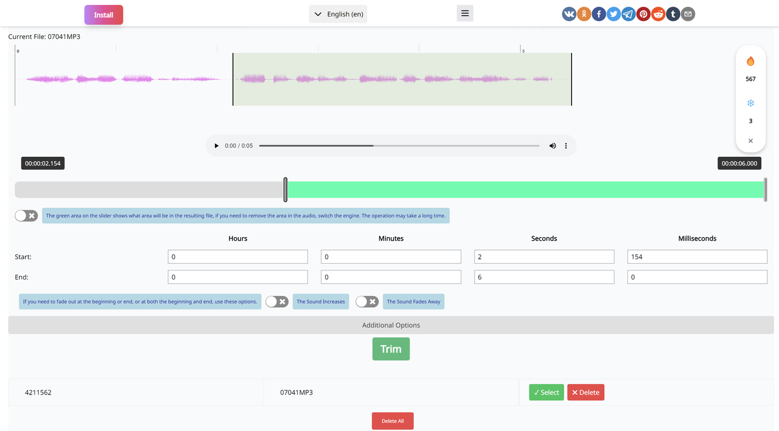This screenshot has width=779, height=431.
Task: Click the green Trim button
Action: (x=391, y=349)
